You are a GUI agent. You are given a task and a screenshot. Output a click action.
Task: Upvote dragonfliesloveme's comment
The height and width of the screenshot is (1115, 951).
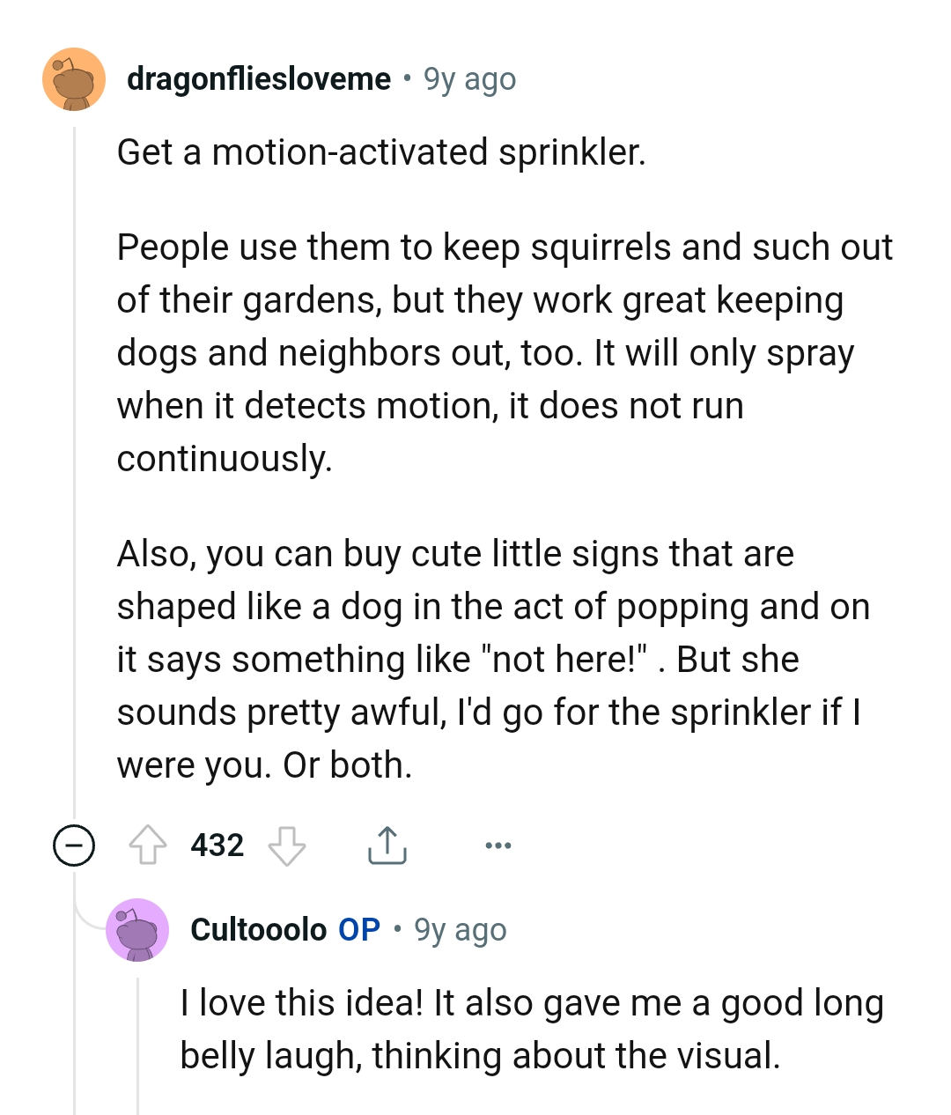point(150,845)
